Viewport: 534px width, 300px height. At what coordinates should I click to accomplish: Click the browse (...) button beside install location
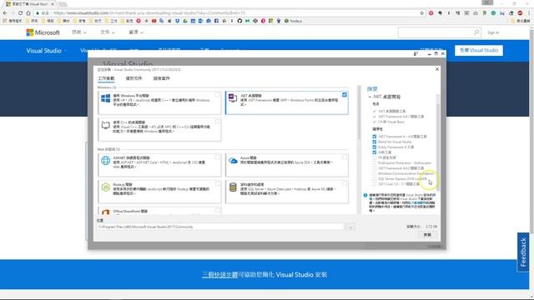350,227
